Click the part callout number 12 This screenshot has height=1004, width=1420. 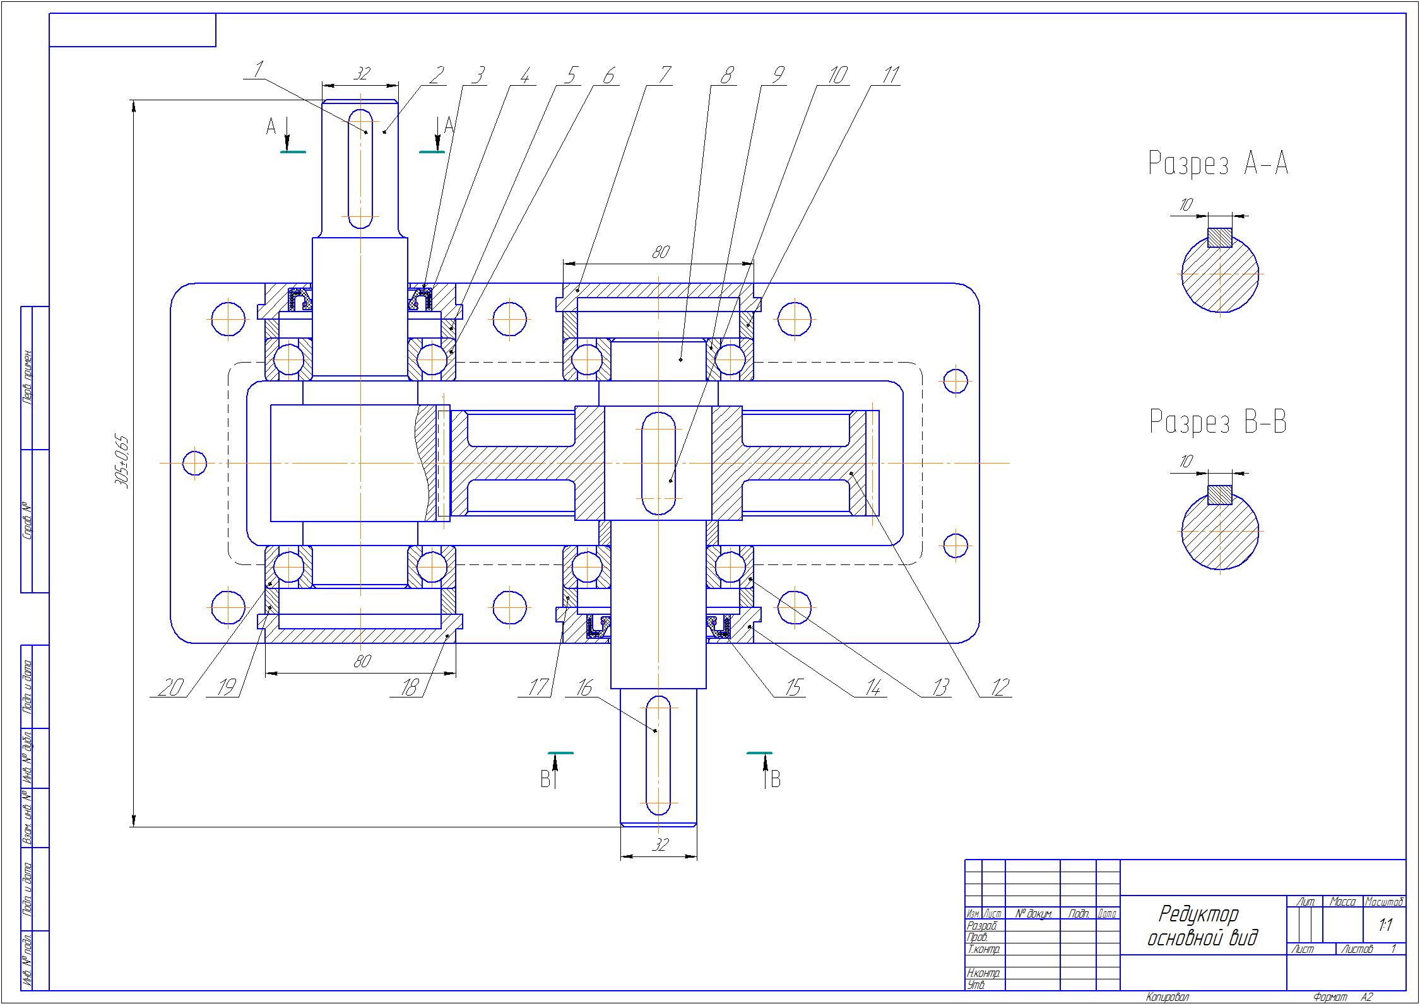click(x=1000, y=687)
